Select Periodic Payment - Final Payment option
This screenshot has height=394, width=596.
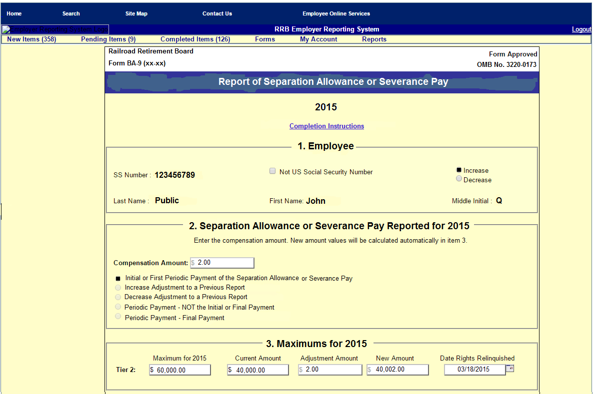118,317
